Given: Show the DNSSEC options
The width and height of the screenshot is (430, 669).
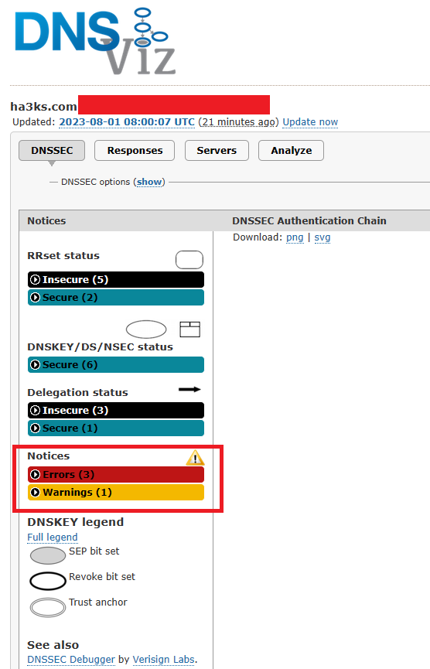Looking at the screenshot, I should click(x=149, y=183).
